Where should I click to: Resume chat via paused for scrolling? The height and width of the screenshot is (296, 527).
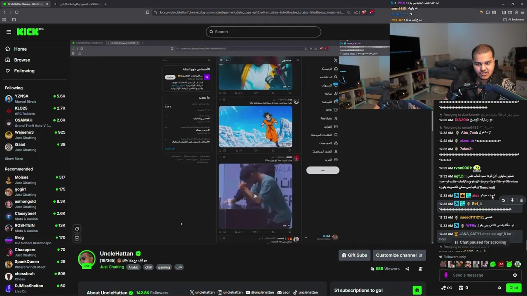click(x=480, y=242)
